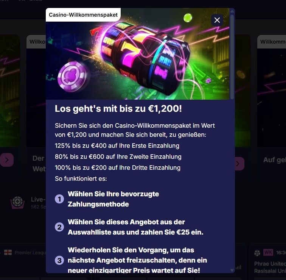Open the Premier League link
The height and width of the screenshot is (280, 286).
point(30,253)
